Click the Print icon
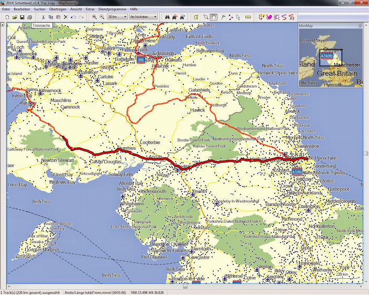The width and height of the screenshot is (369, 295). point(29,17)
